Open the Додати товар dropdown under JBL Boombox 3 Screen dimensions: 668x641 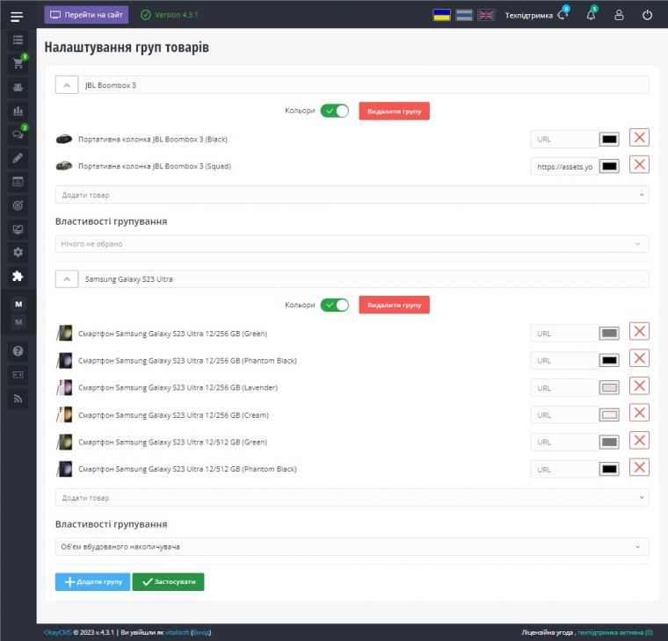coord(352,194)
